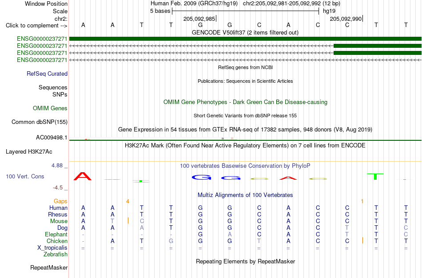Click the RefSeq Curated track label
422x278 pixels.
pyautogui.click(x=47, y=74)
